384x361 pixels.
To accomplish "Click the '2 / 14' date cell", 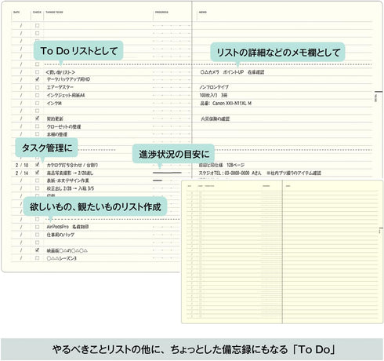I will click(x=22, y=173).
